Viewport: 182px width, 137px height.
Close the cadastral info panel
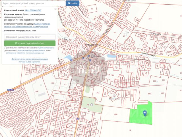55,9
